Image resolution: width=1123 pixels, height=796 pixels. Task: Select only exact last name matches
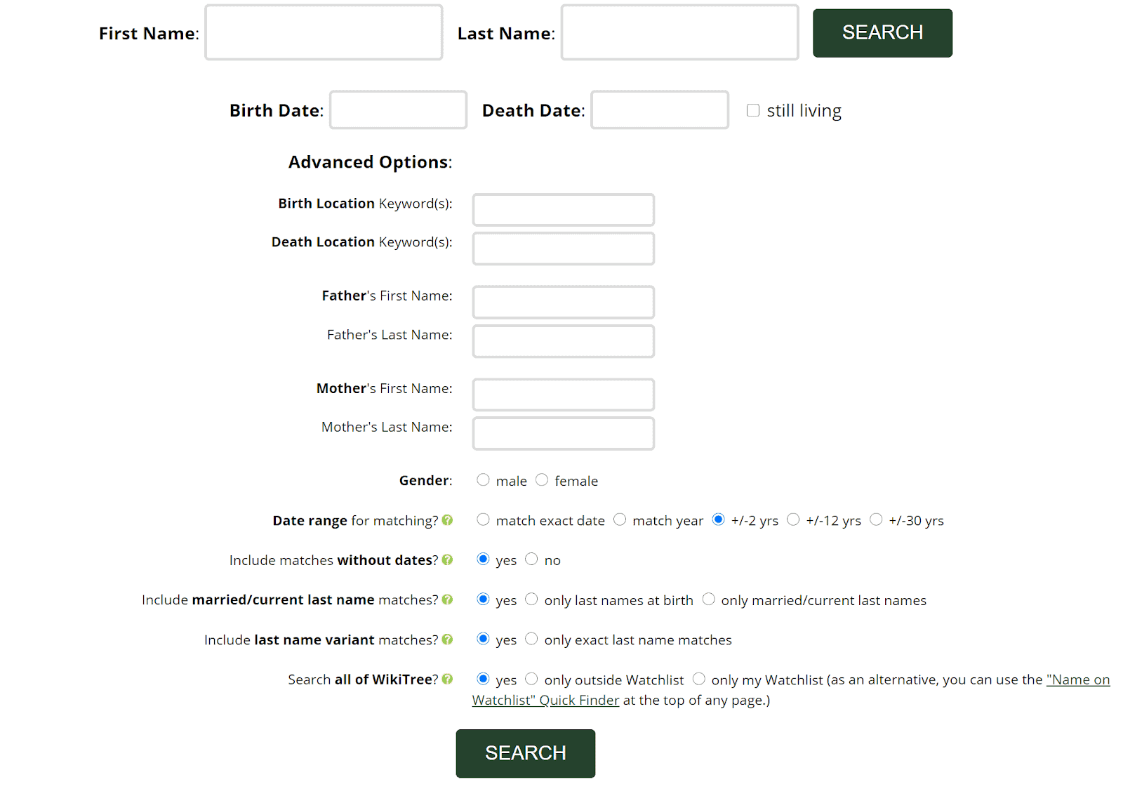click(x=531, y=639)
